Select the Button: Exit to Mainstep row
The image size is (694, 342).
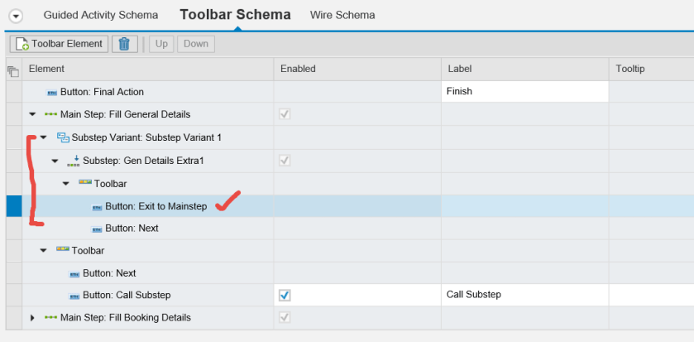pos(156,205)
